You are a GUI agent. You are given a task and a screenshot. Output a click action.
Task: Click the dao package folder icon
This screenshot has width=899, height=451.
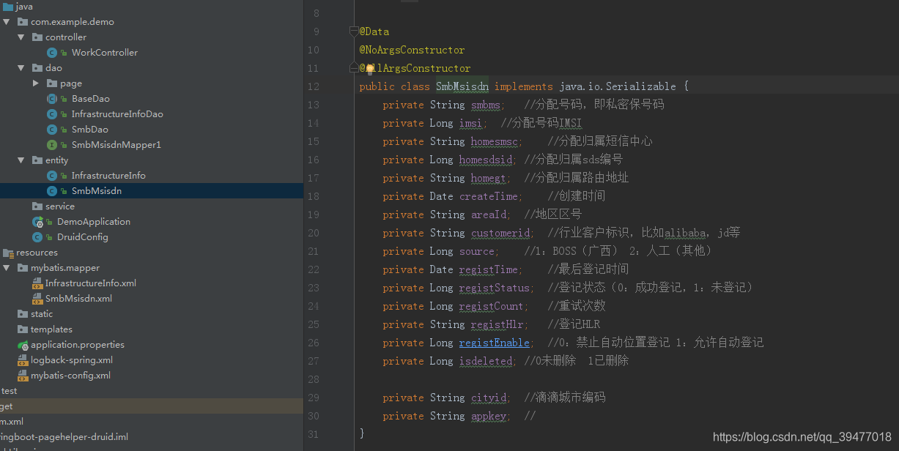37,68
